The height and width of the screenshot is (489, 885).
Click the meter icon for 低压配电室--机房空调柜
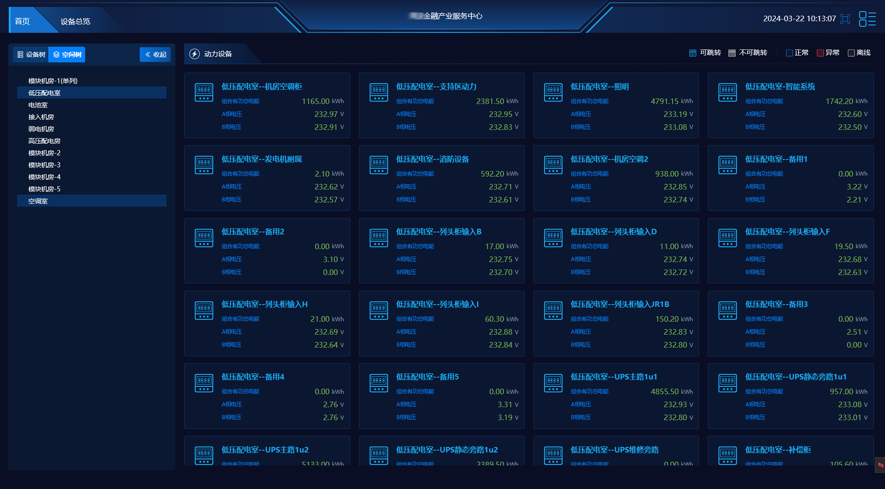tap(204, 92)
